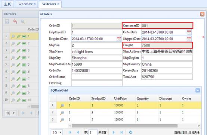Open the page size dropdown in left grid
Viewport: 207px width, 135px height.
[10, 113]
